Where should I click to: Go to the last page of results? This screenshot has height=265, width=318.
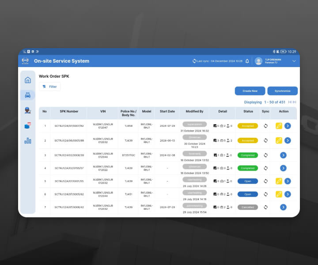(295, 102)
